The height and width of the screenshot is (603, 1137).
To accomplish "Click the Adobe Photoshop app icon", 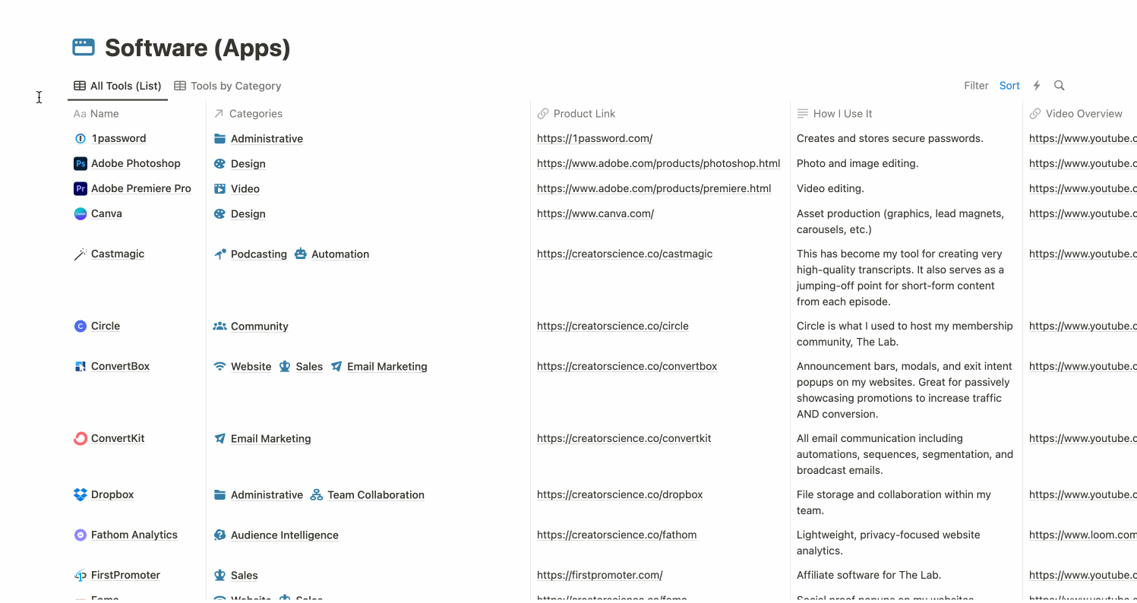I will 80,163.
